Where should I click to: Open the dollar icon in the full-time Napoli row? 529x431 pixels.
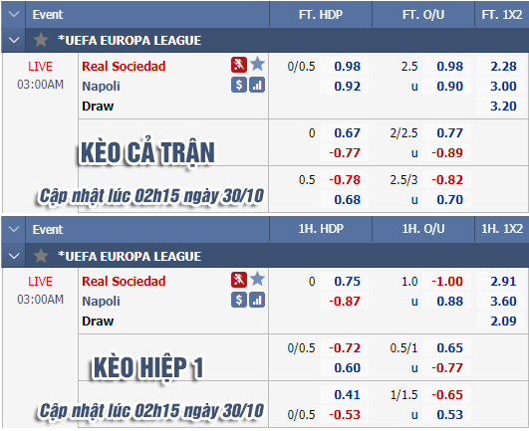(x=239, y=85)
